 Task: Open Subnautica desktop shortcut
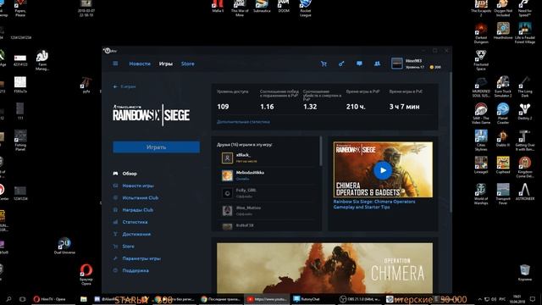coord(262,7)
